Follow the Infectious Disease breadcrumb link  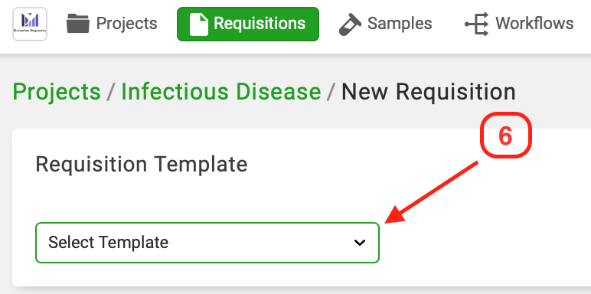(221, 92)
